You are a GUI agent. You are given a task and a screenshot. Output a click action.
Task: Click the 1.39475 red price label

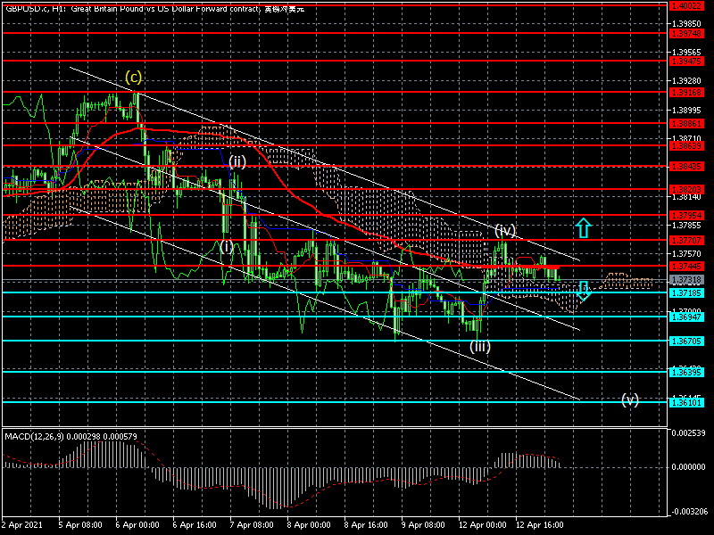[x=686, y=61]
